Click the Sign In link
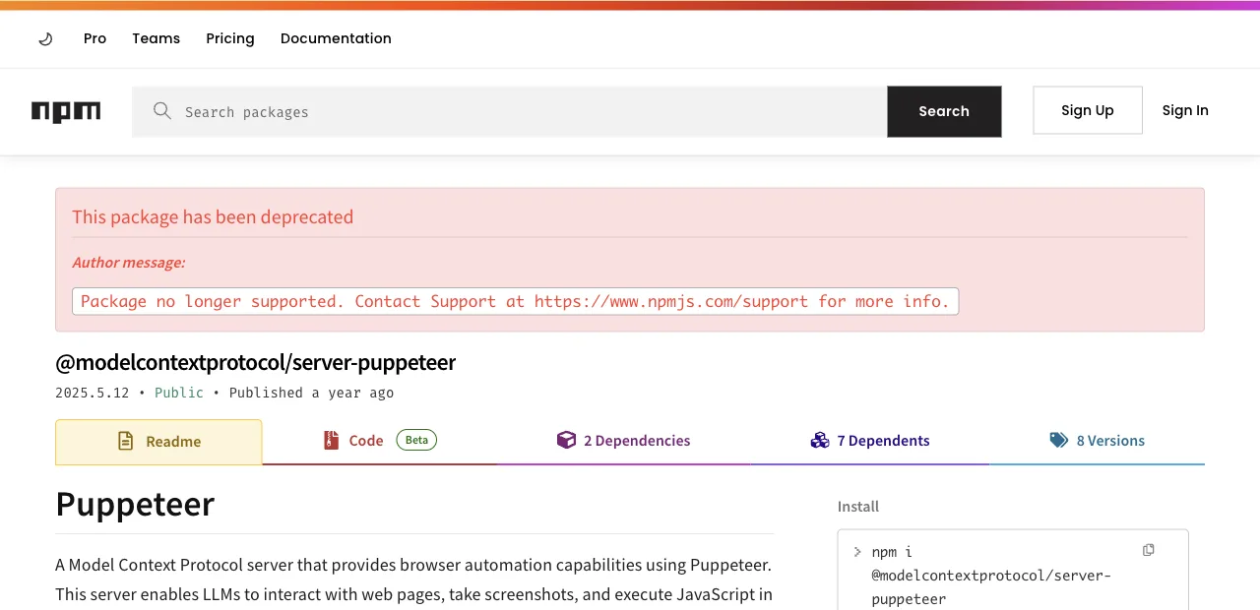Image resolution: width=1260 pixels, height=610 pixels. tap(1185, 110)
